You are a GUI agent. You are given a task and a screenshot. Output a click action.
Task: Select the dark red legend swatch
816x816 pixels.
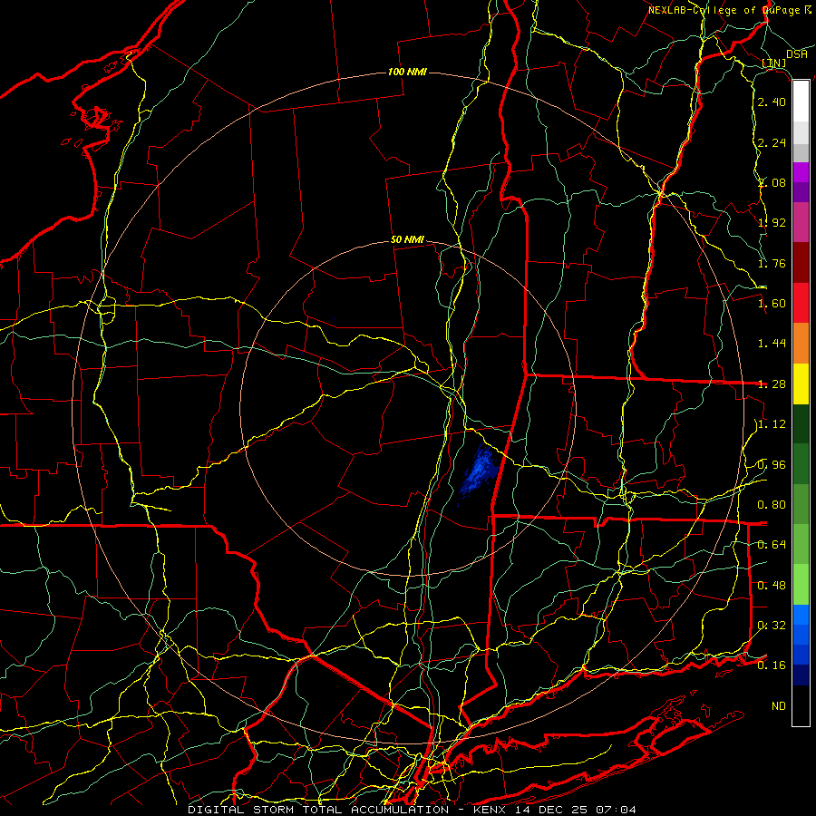tap(801, 263)
